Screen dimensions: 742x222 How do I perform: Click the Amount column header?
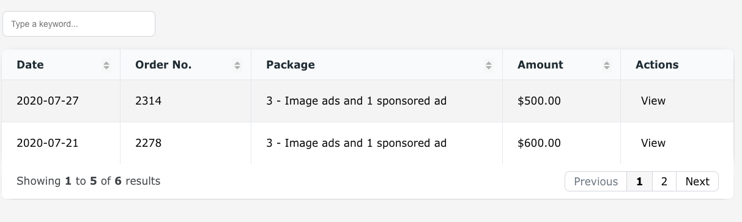point(562,65)
